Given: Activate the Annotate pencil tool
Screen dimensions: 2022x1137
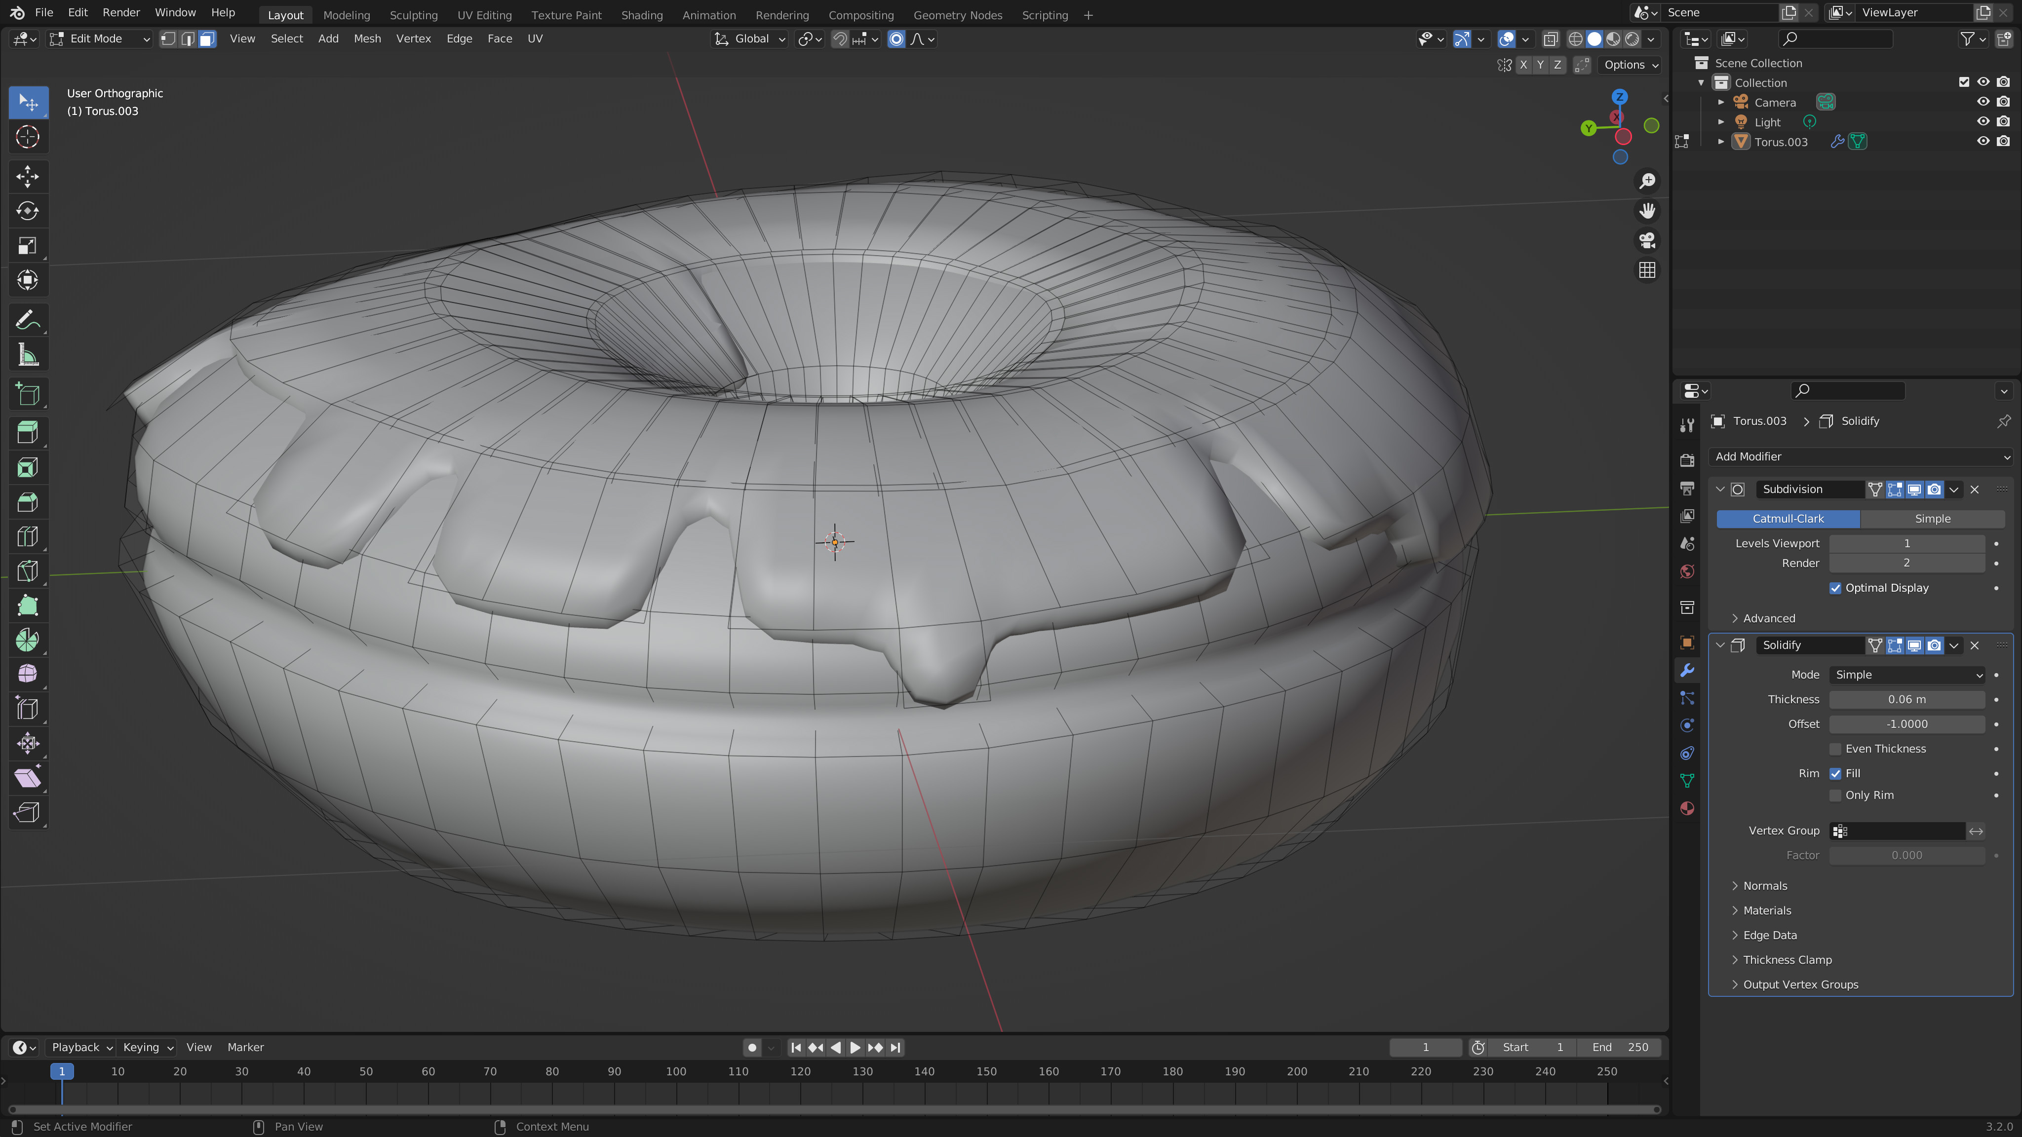Looking at the screenshot, I should [28, 320].
